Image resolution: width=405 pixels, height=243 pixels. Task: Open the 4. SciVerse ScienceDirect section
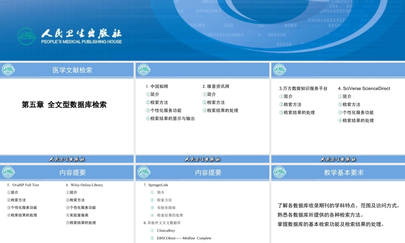coord(363,88)
